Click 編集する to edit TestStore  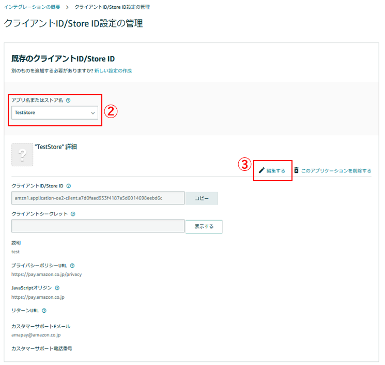pos(275,170)
